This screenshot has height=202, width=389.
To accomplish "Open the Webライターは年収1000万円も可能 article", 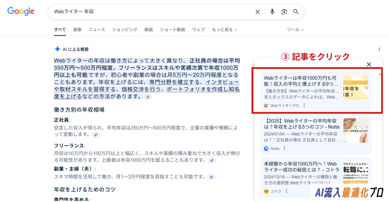I will tap(301, 81).
